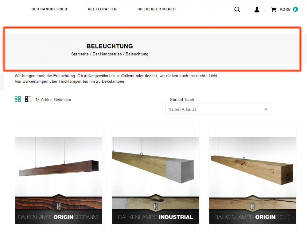Expand the Sortiert Nach dropdown arrow

266,109
